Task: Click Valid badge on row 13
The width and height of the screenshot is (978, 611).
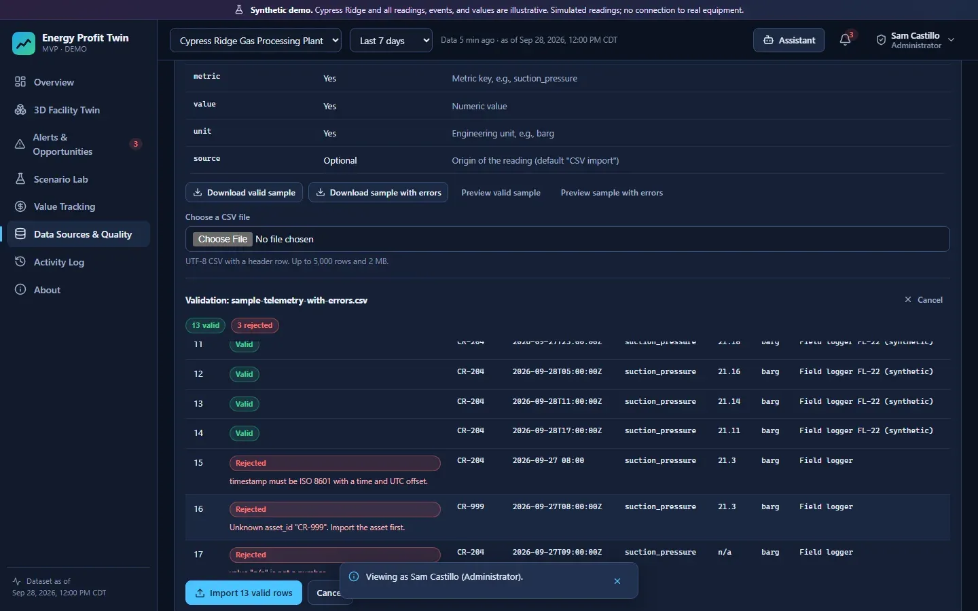Action: click(244, 404)
